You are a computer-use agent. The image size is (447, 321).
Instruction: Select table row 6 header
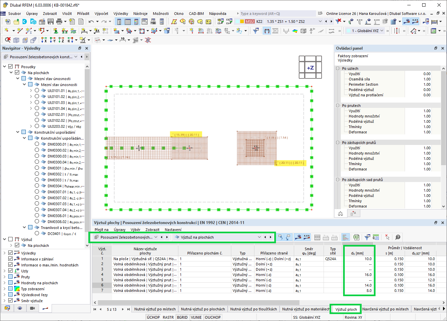102,285
